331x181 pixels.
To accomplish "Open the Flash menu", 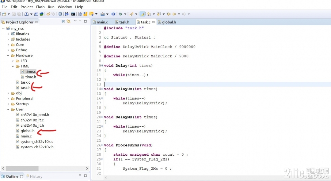I will pos(40,7).
